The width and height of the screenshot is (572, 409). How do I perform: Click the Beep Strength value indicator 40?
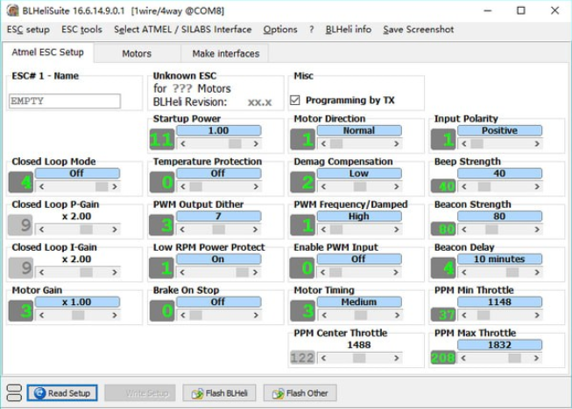click(x=443, y=186)
